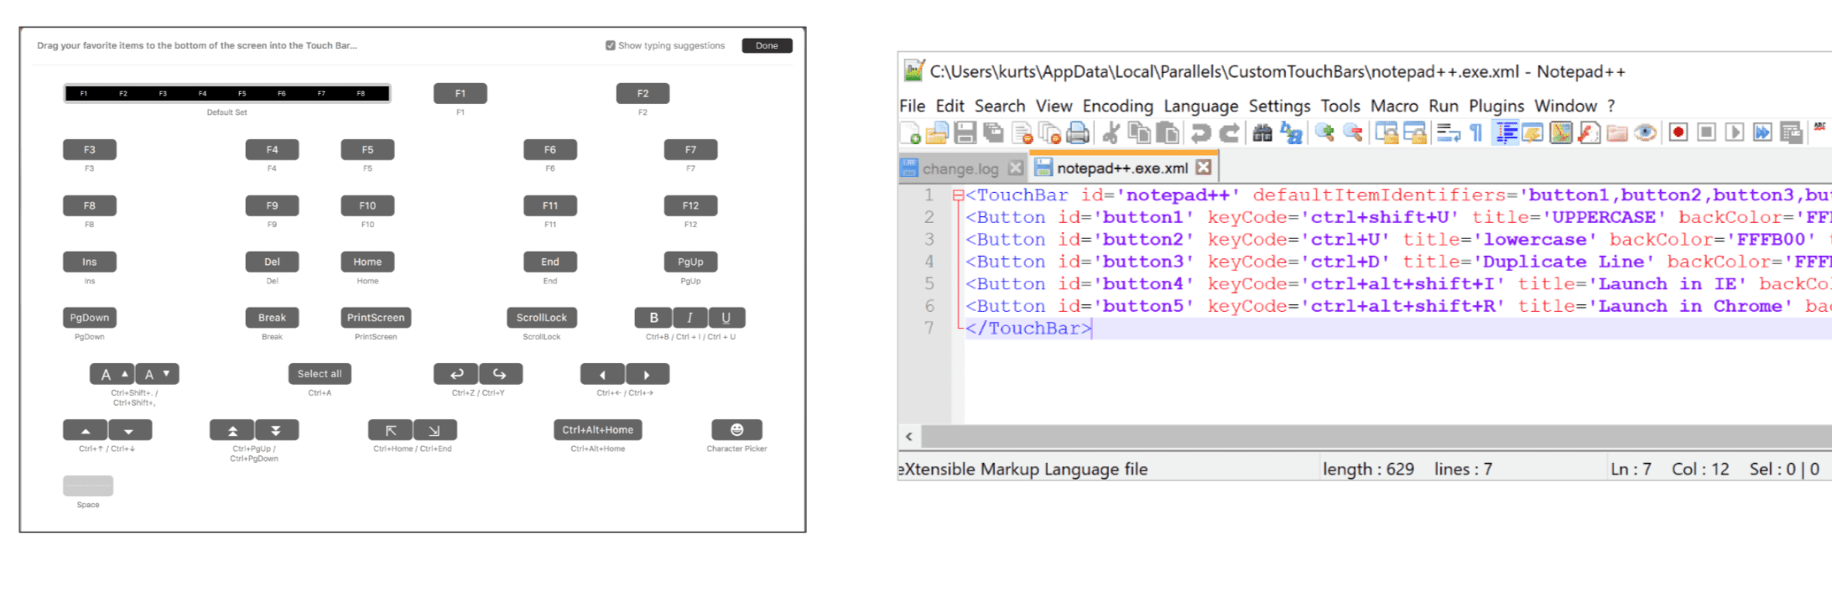The height and width of the screenshot is (602, 1832).
Task: Start macro recording with red dot icon
Action: click(1678, 132)
